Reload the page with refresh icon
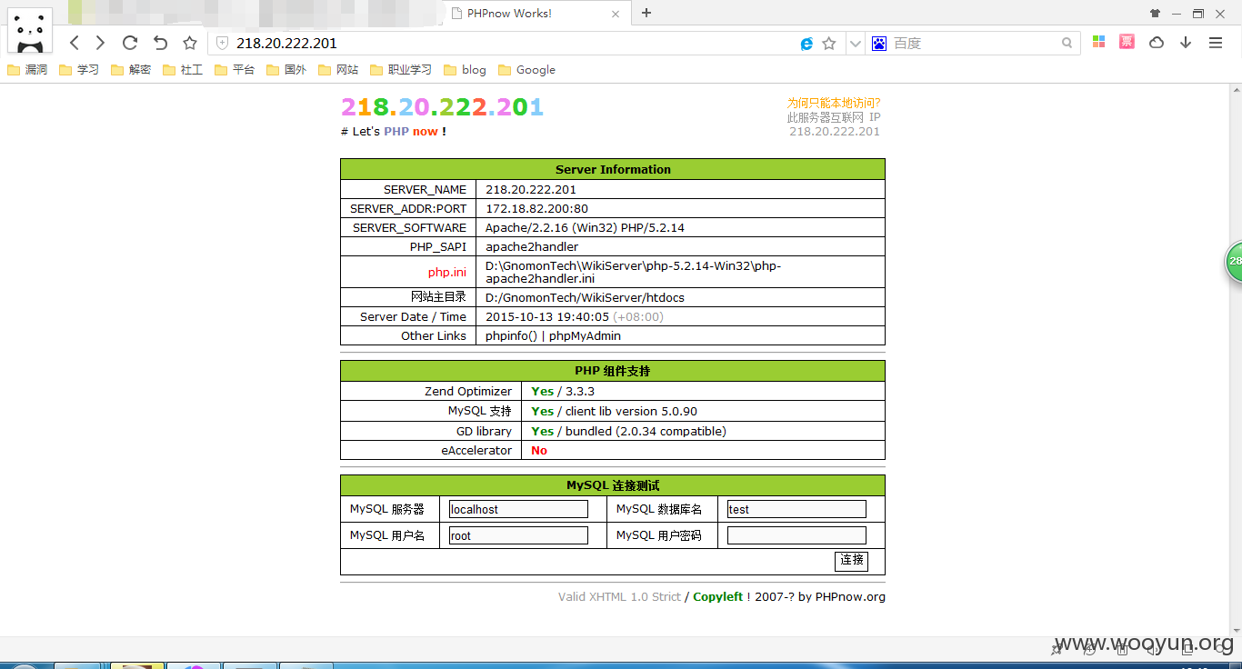 tap(130, 43)
